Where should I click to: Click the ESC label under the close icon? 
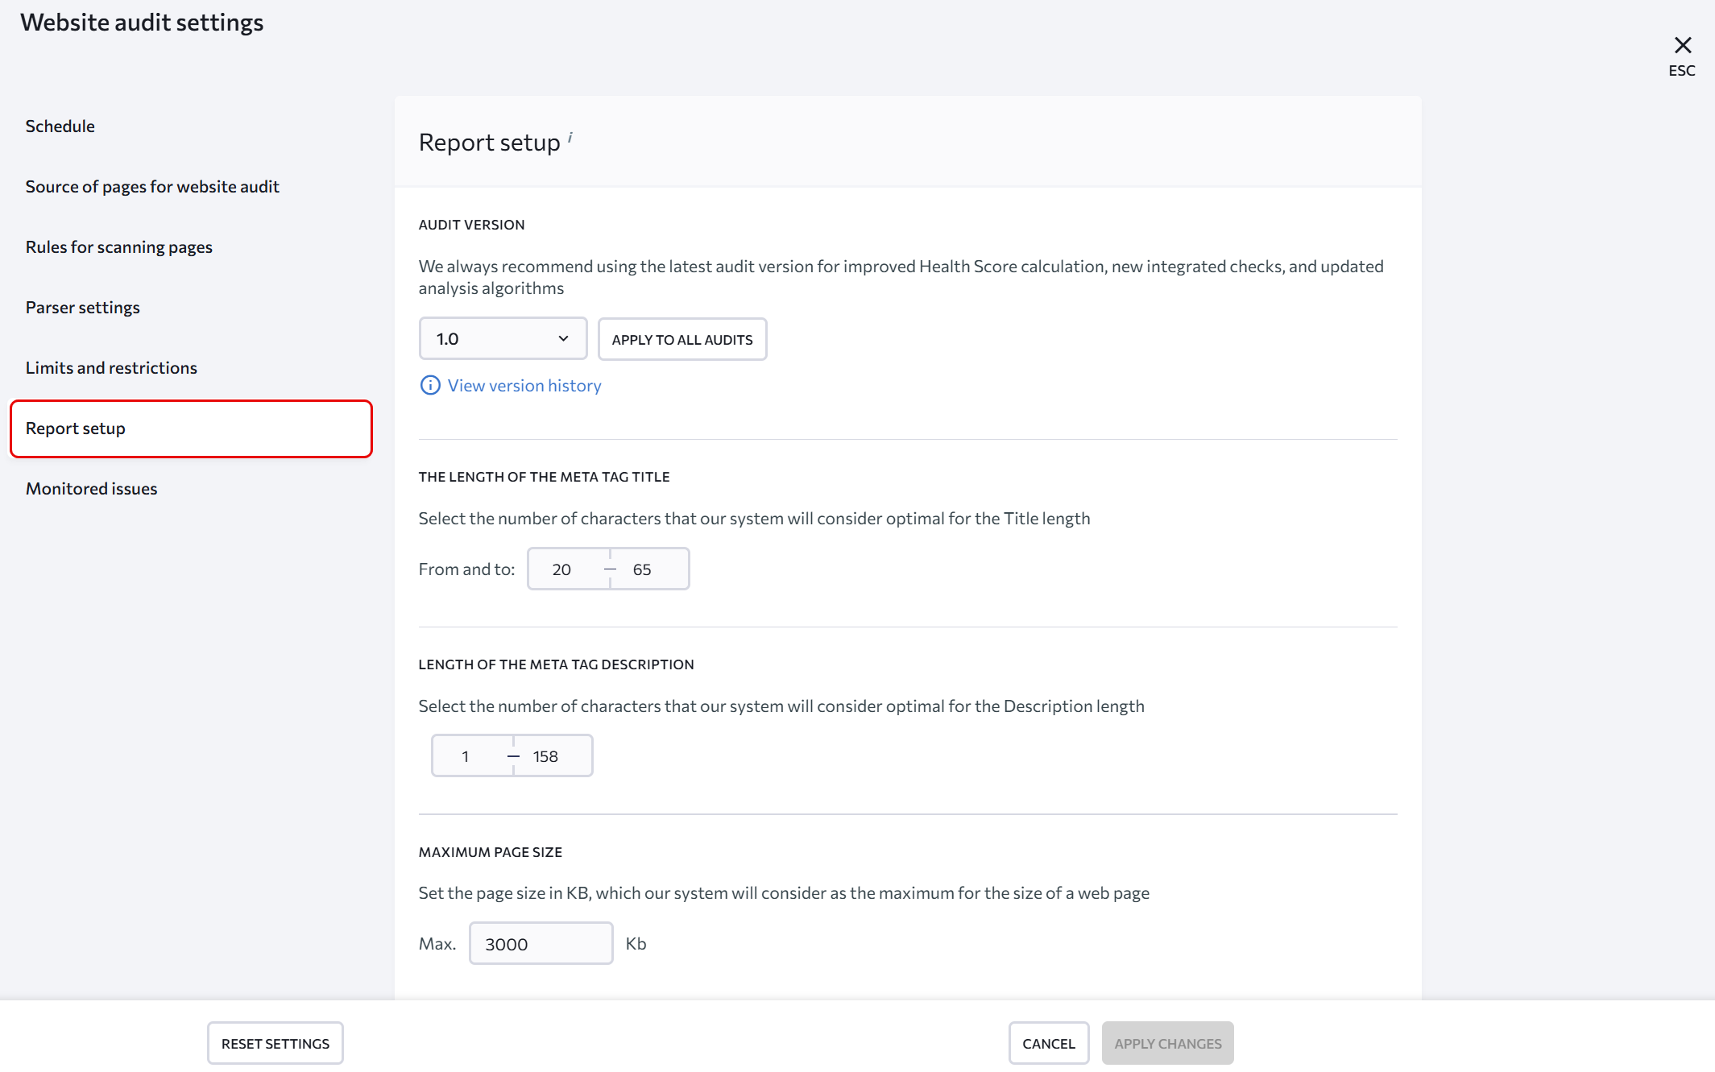[1682, 71]
